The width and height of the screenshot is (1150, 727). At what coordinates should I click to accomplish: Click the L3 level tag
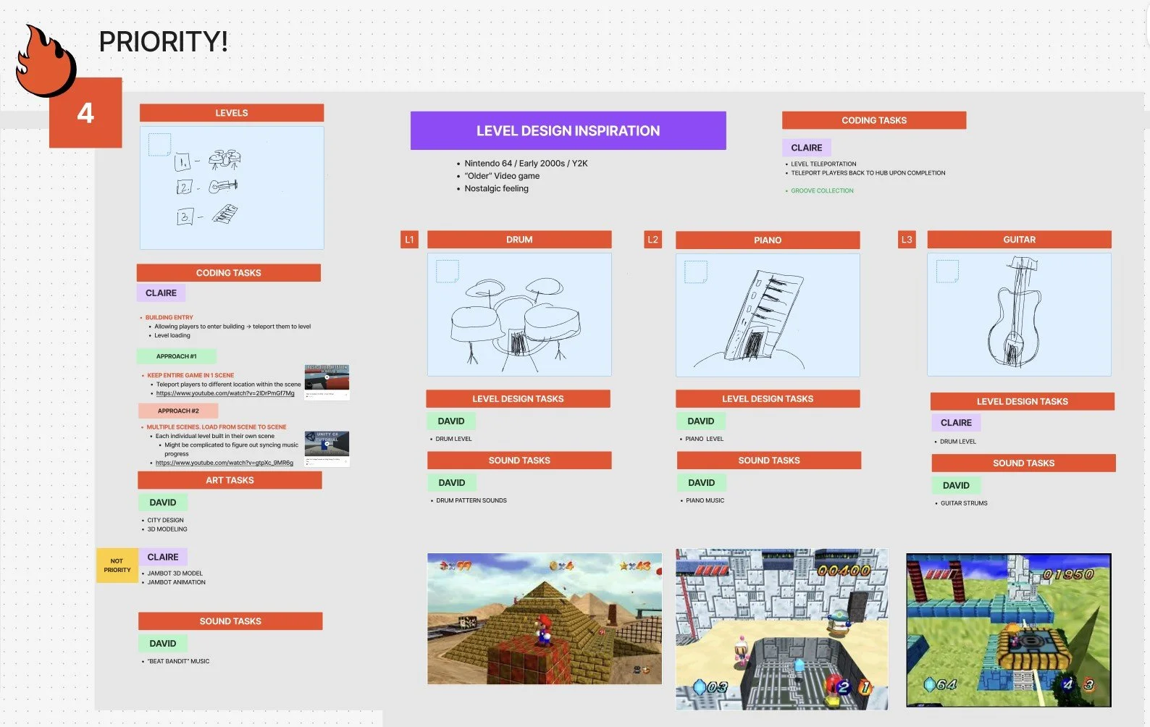907,240
